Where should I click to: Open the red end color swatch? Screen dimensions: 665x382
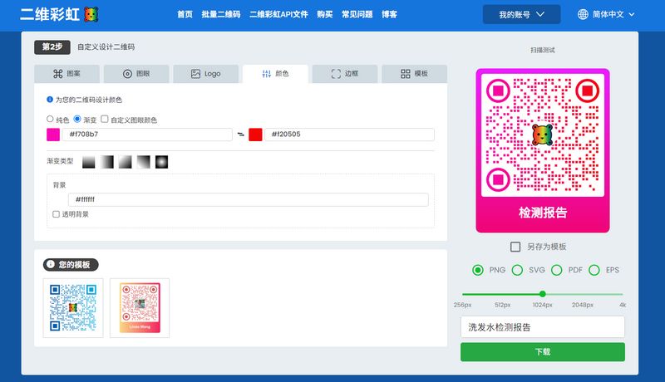[255, 135]
